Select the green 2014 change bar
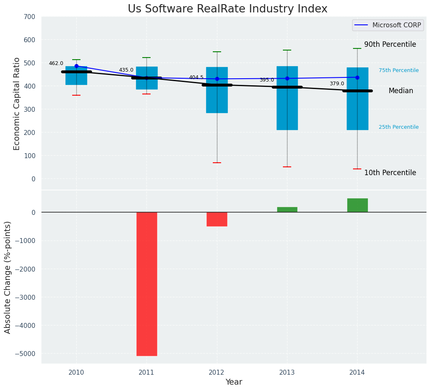Image resolution: width=431 pixels, height=390 pixels. (x=357, y=205)
